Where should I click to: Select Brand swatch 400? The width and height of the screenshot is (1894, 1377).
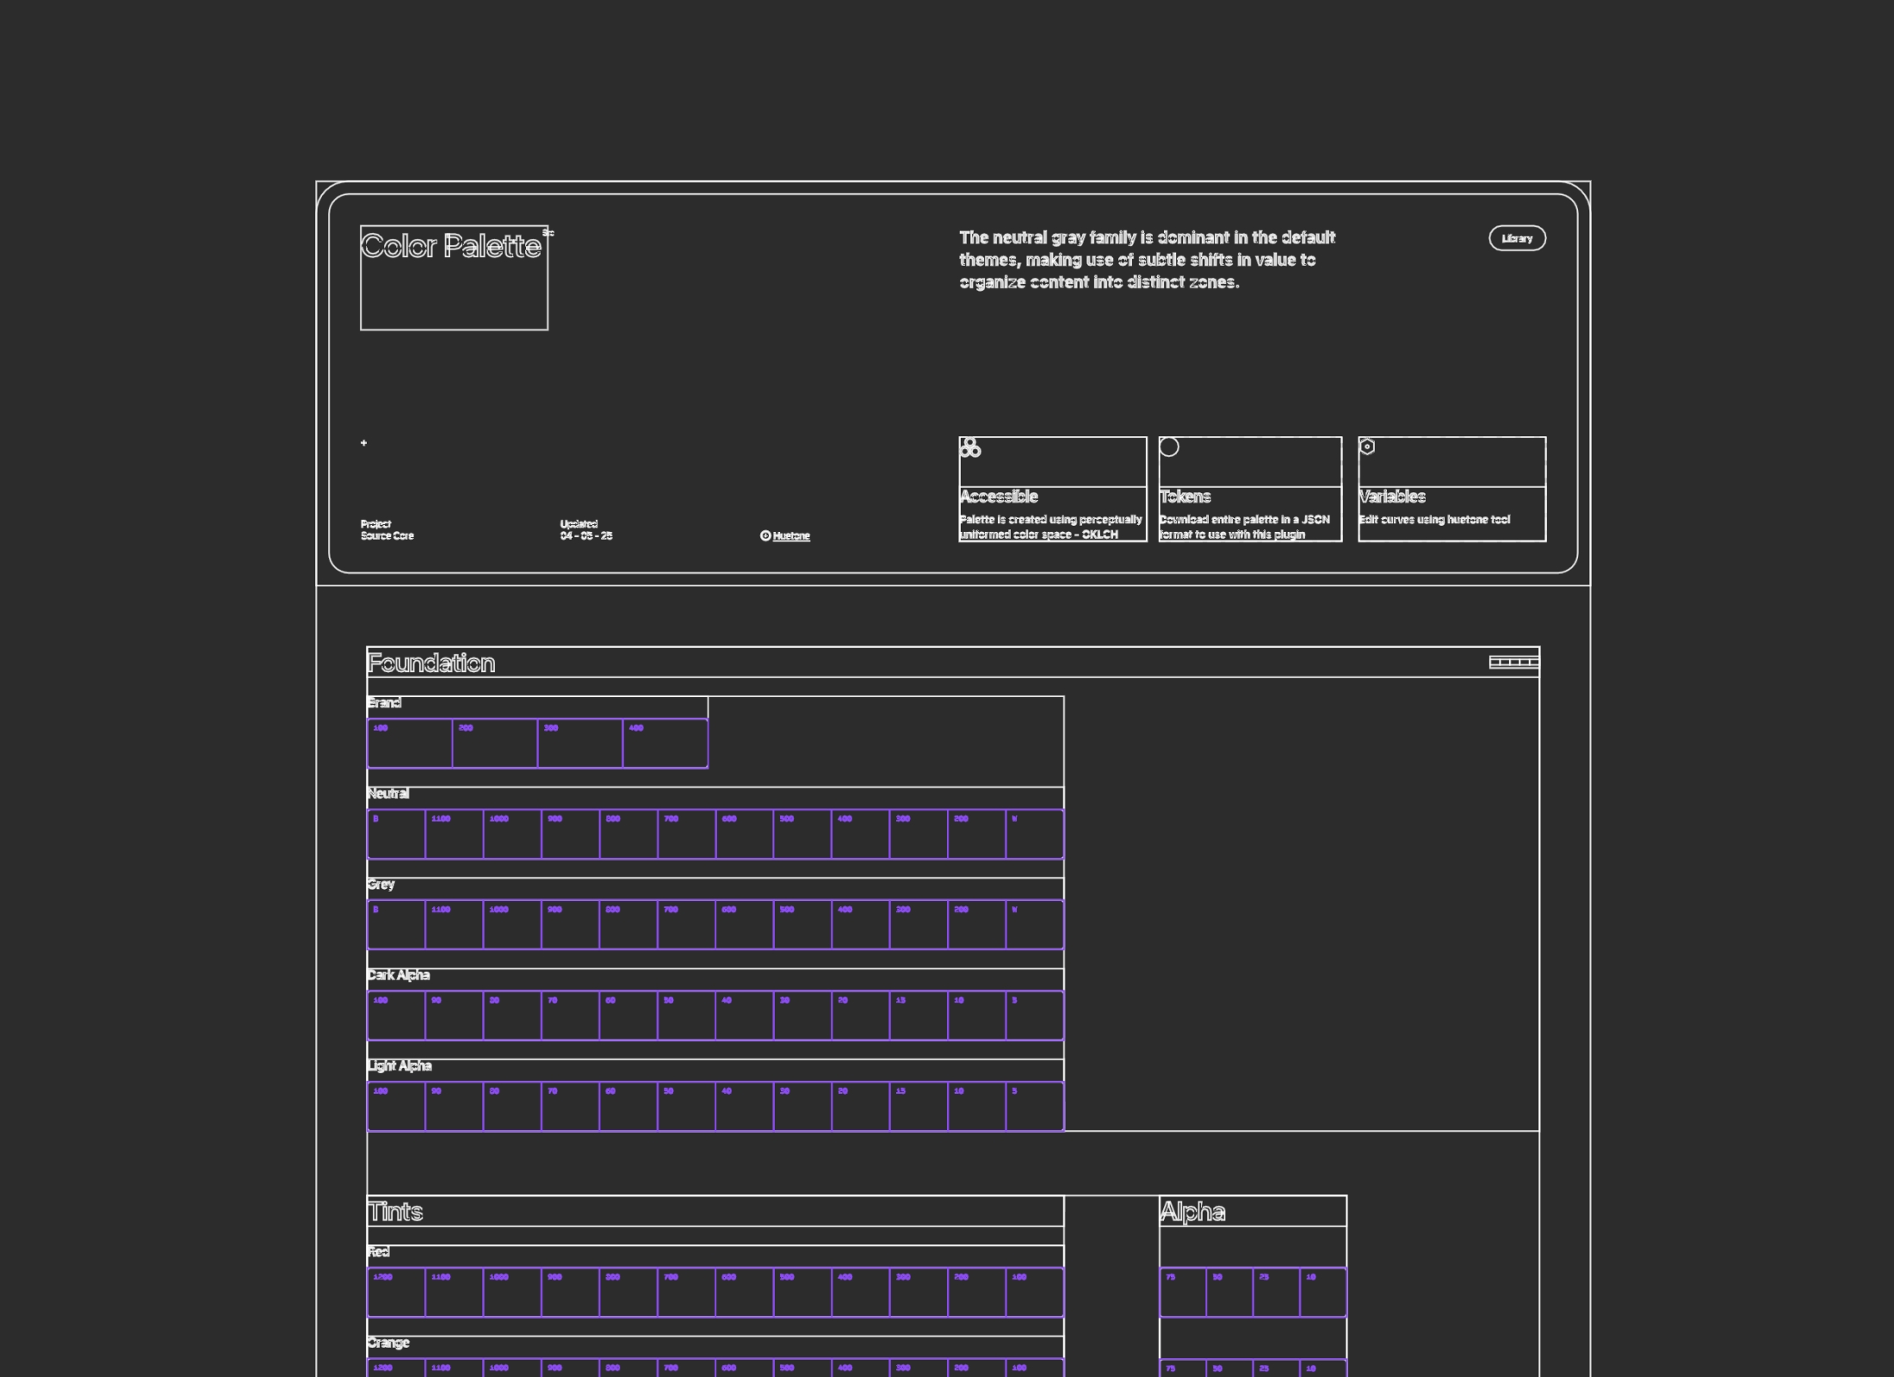pyautogui.click(x=665, y=743)
